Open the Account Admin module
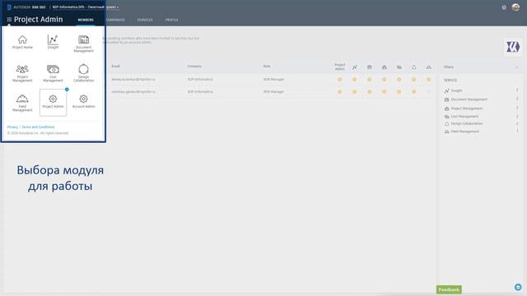Screen dimensions: 527x296 [x=83, y=101]
